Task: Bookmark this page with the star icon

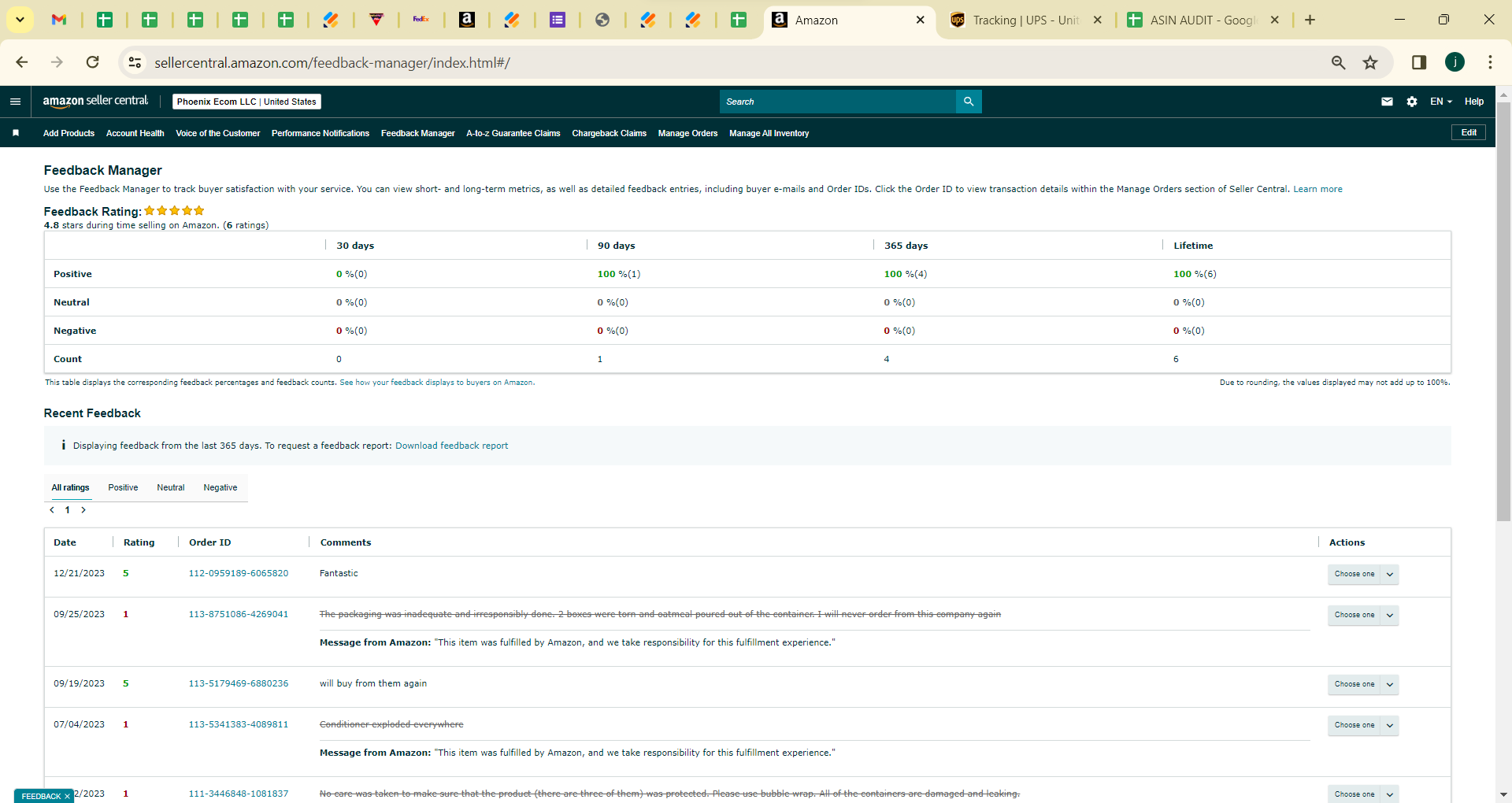Action: pos(1370,62)
